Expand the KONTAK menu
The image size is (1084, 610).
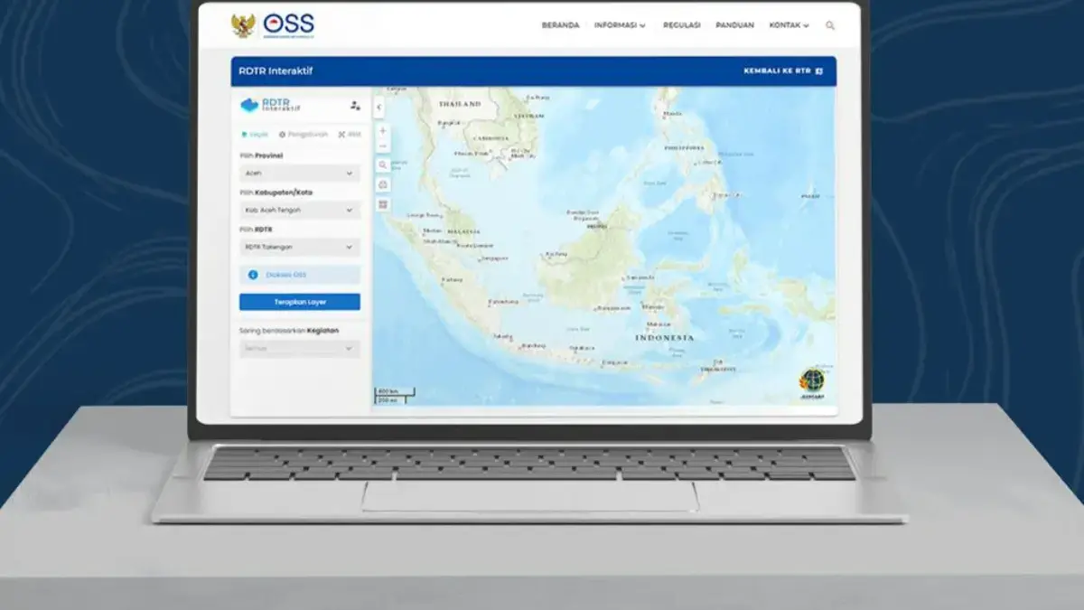[x=789, y=25]
